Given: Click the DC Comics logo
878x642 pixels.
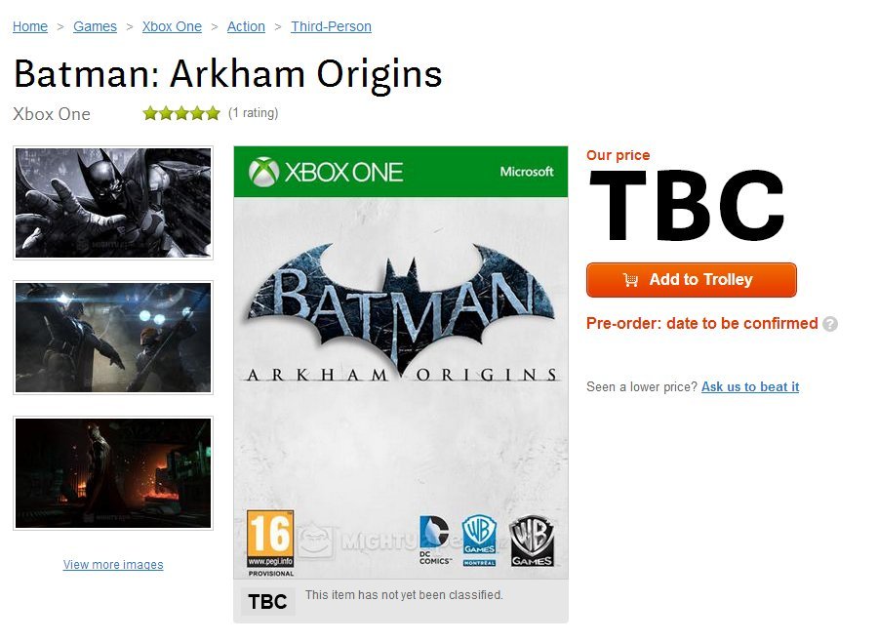Looking at the screenshot, I should tap(434, 541).
